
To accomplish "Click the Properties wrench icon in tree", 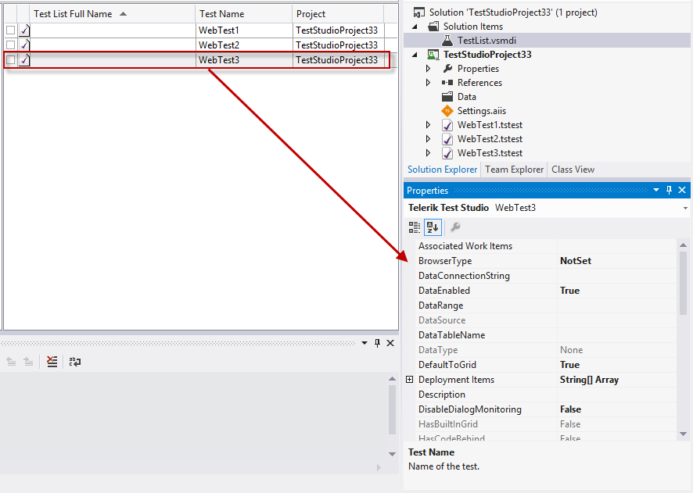I will pyautogui.click(x=447, y=69).
